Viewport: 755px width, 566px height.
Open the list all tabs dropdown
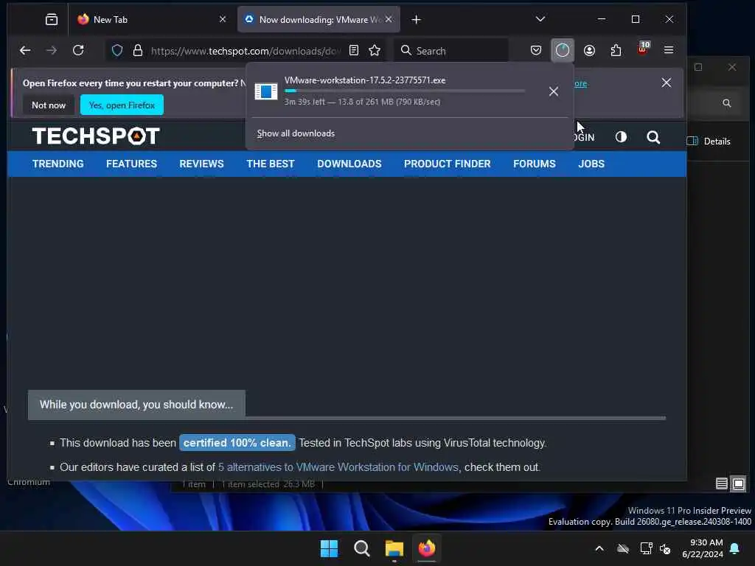(540, 19)
